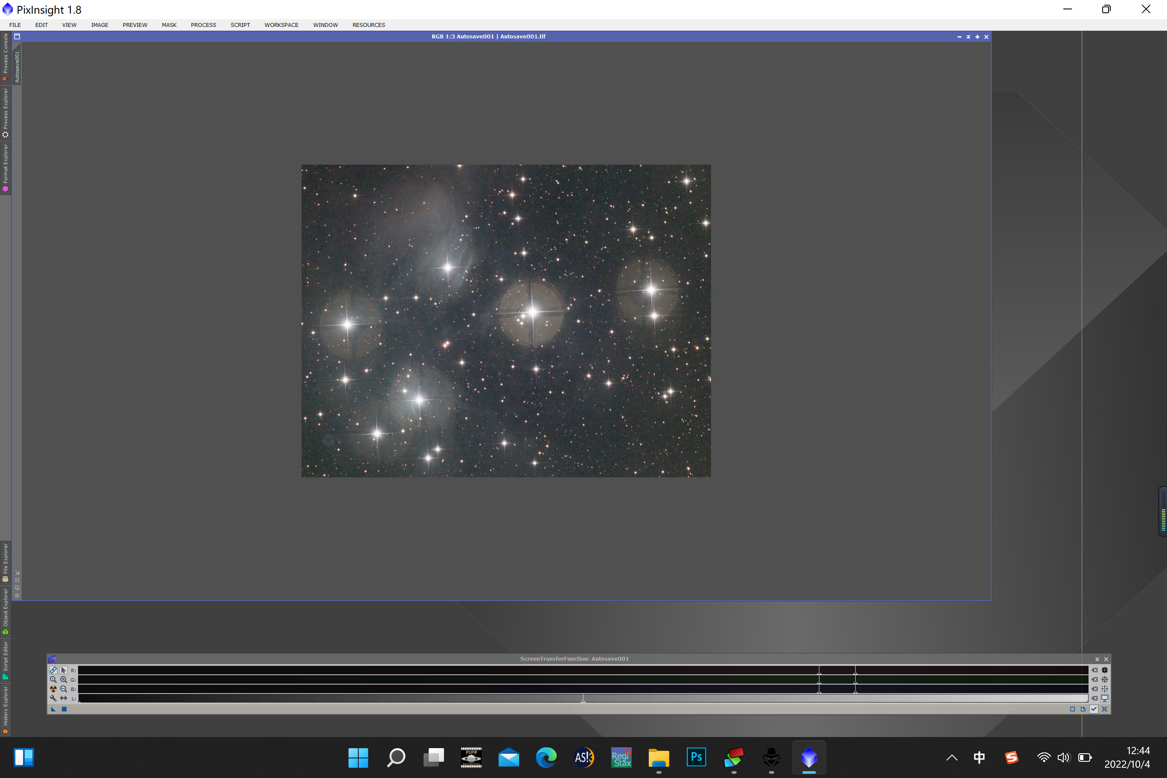Toggle the STF enable monitor button
The image size is (1167, 778).
[1105, 699]
